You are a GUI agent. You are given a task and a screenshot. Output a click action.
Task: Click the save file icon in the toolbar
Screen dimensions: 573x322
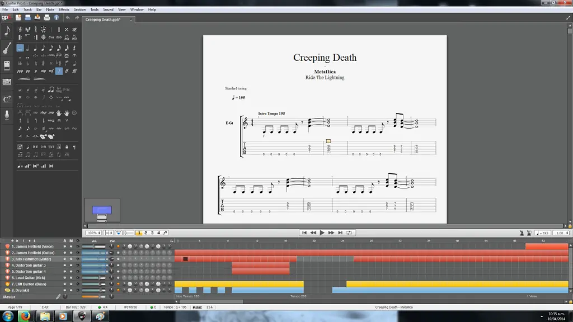point(28,17)
